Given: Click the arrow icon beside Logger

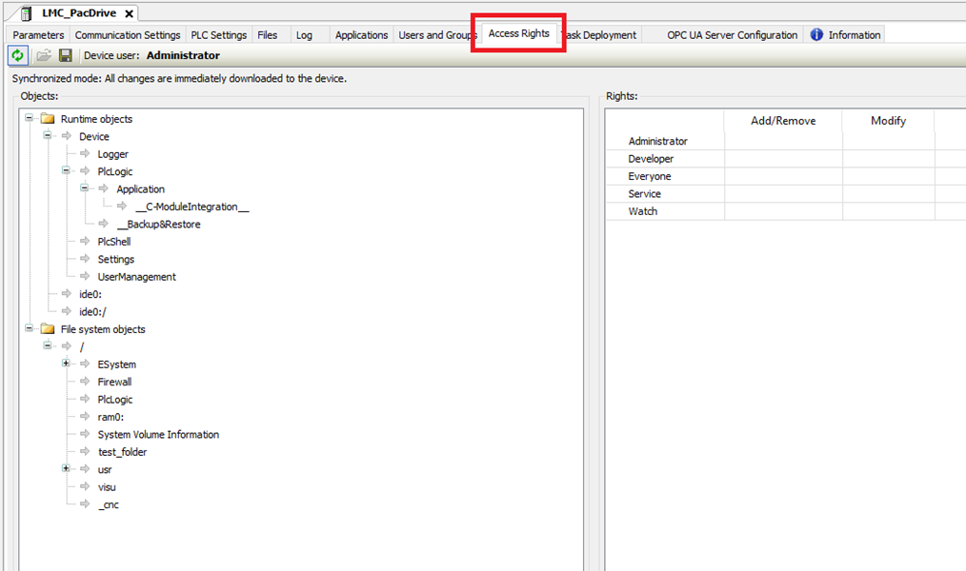Looking at the screenshot, I should click(86, 154).
